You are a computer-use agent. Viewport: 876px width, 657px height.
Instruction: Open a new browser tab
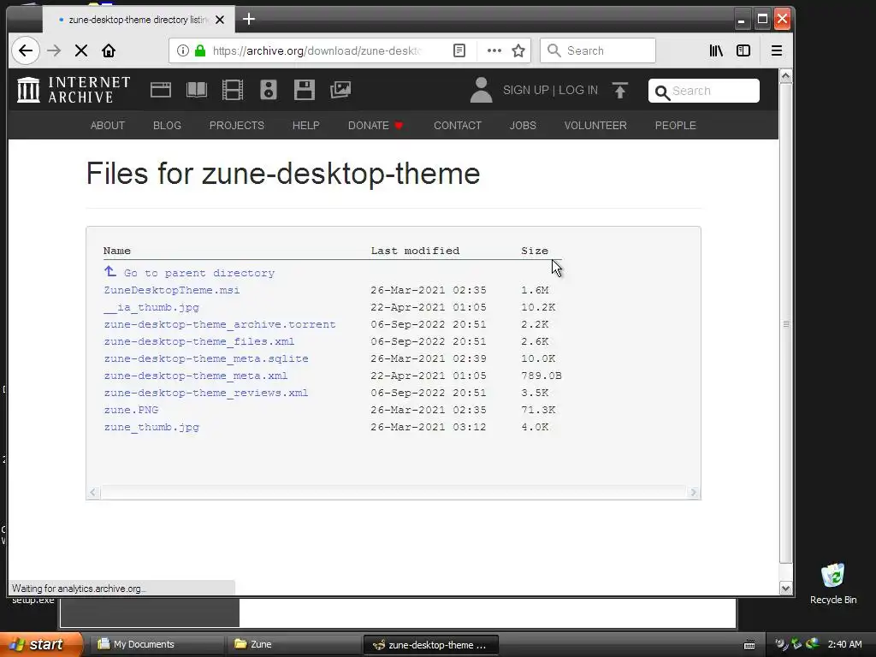click(x=249, y=19)
